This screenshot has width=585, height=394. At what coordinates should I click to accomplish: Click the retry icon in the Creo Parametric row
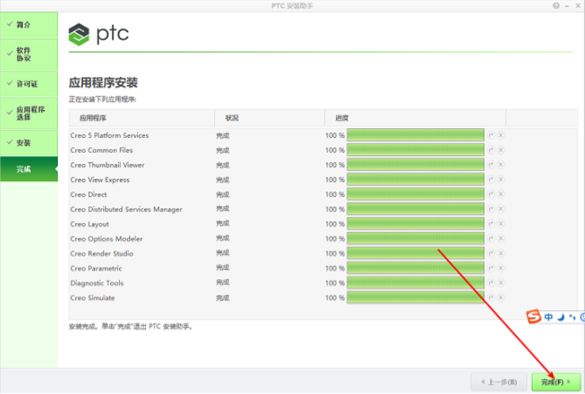pyautogui.click(x=491, y=268)
